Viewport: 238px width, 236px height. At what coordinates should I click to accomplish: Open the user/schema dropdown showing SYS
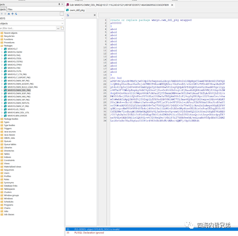tap(62, 18)
